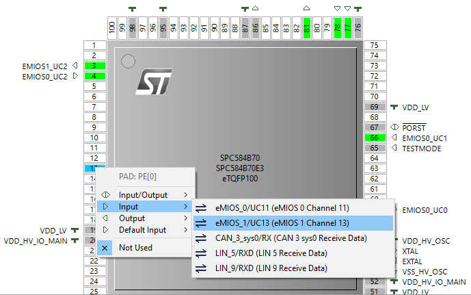The width and height of the screenshot is (471, 295).
Task: Click triangle icon above pin 81
Action: [306, 8]
